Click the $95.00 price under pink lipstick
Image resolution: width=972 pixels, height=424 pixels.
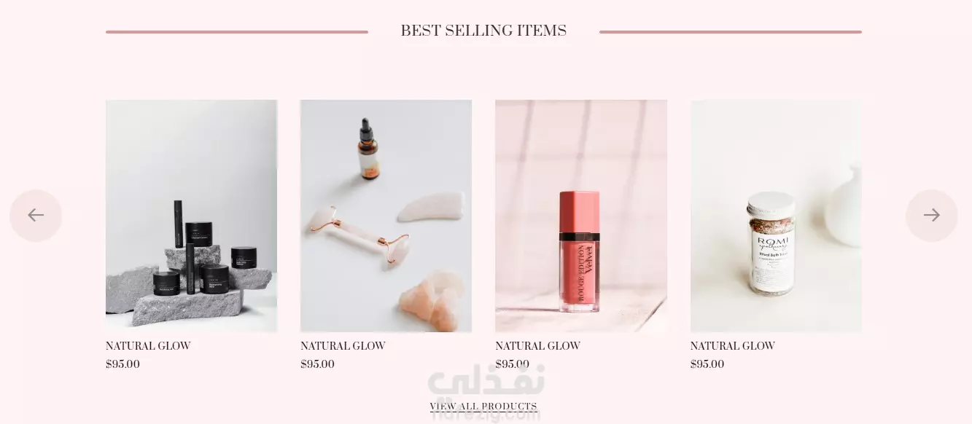pos(512,364)
